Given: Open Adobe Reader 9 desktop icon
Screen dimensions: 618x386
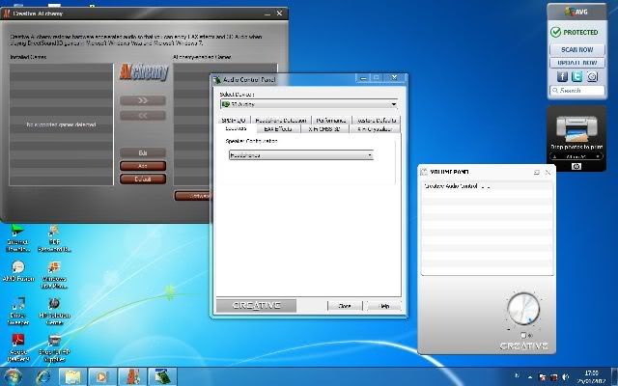Looking at the screenshot, I should (18, 347).
